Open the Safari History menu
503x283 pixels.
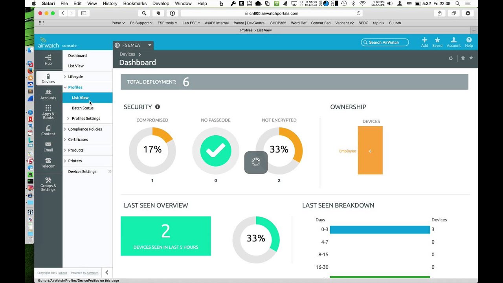tap(110, 4)
